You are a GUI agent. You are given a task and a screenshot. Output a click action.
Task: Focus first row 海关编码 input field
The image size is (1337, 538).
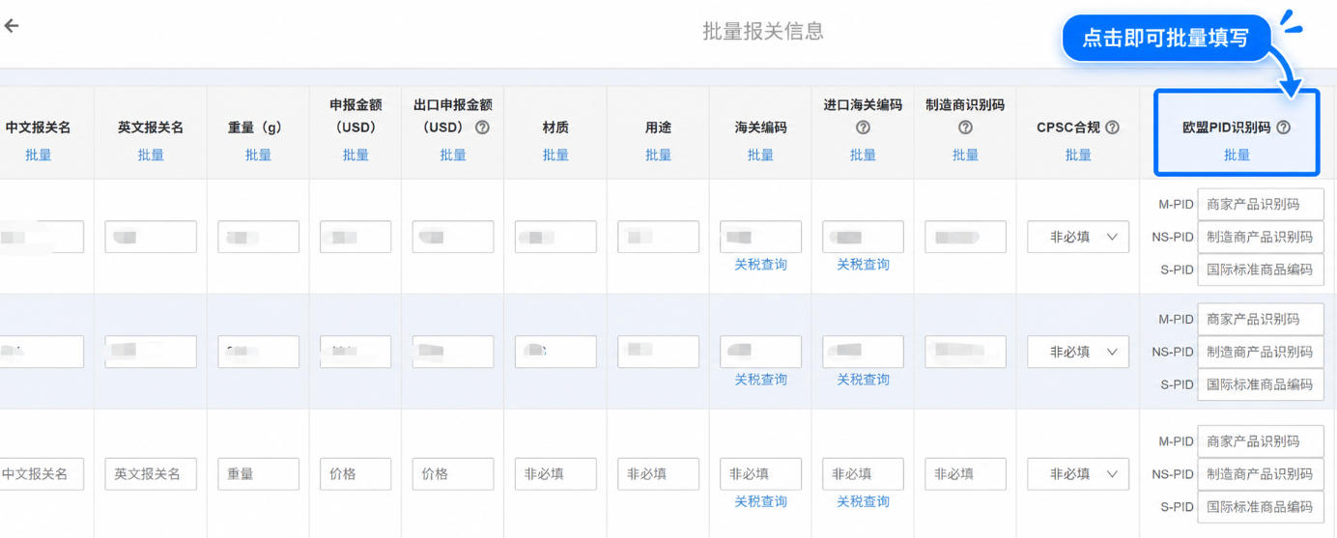coord(760,237)
